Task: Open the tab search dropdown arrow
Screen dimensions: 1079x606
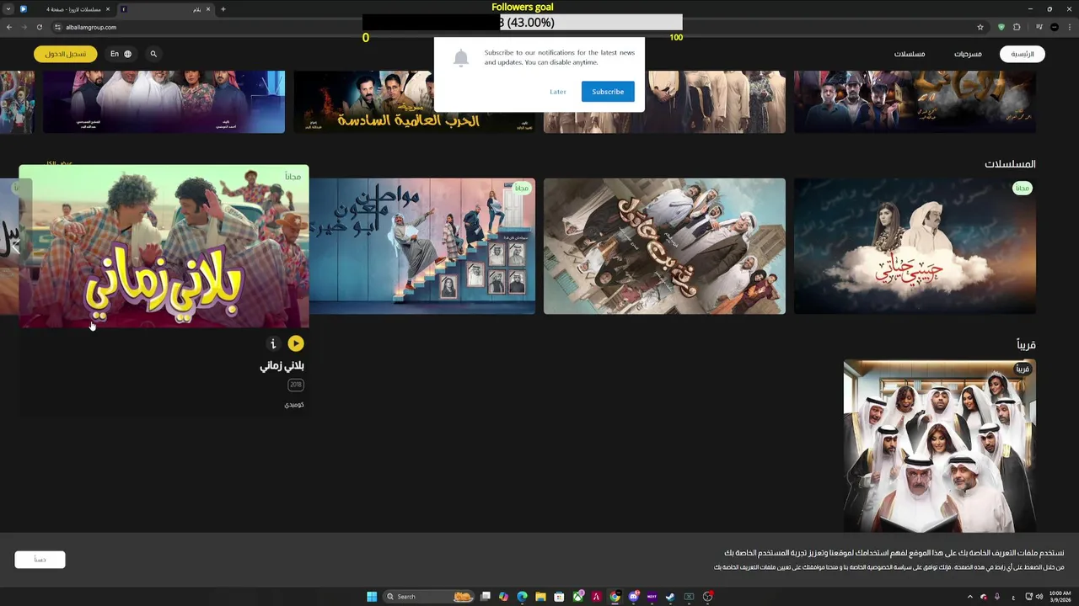Action: point(8,9)
